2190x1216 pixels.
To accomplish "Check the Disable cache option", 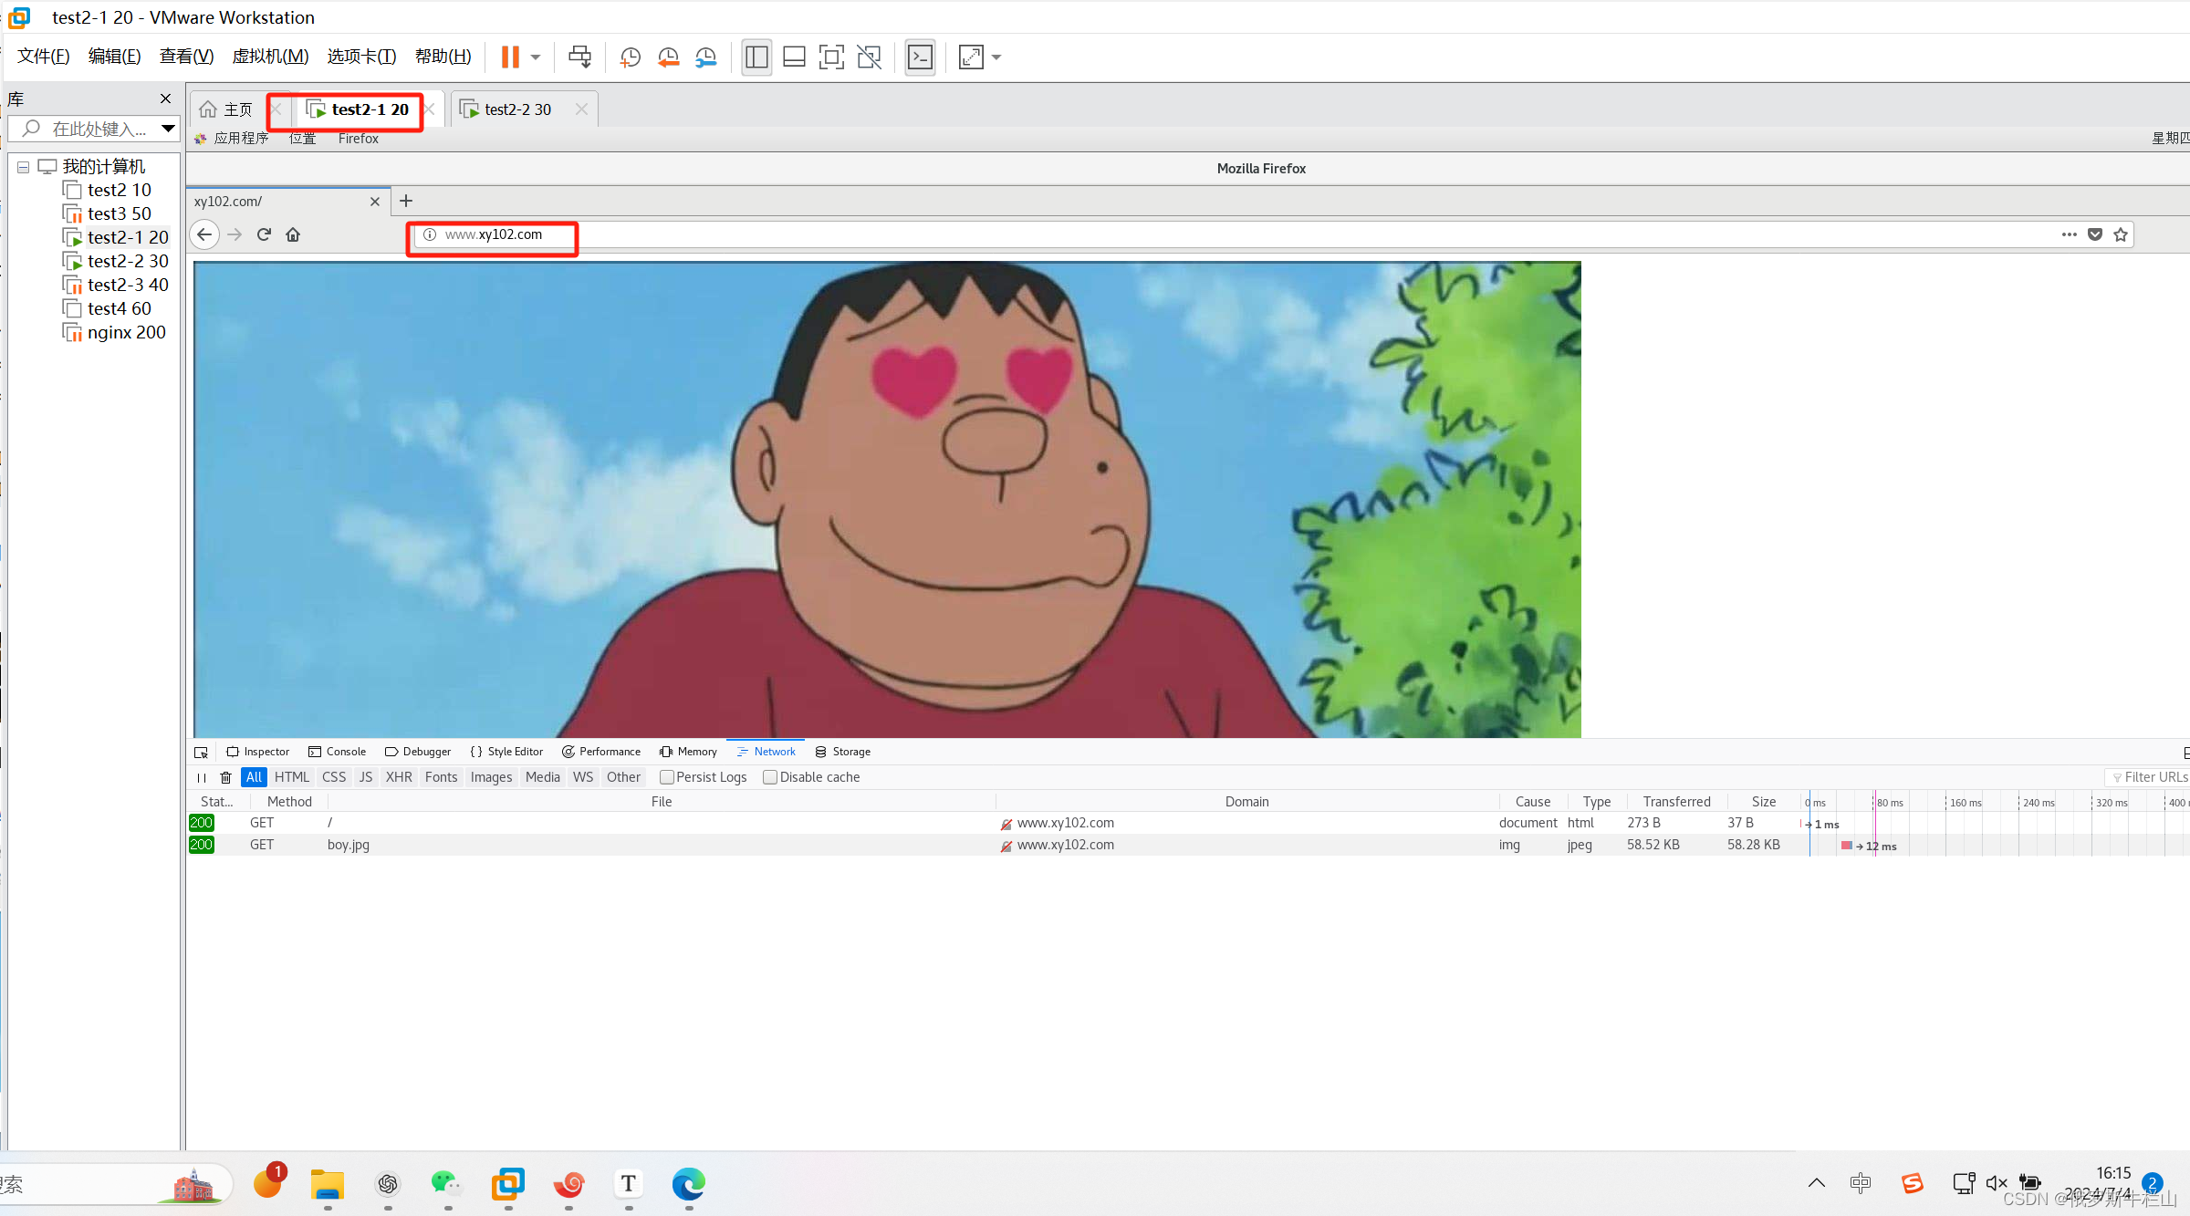I will [770, 777].
